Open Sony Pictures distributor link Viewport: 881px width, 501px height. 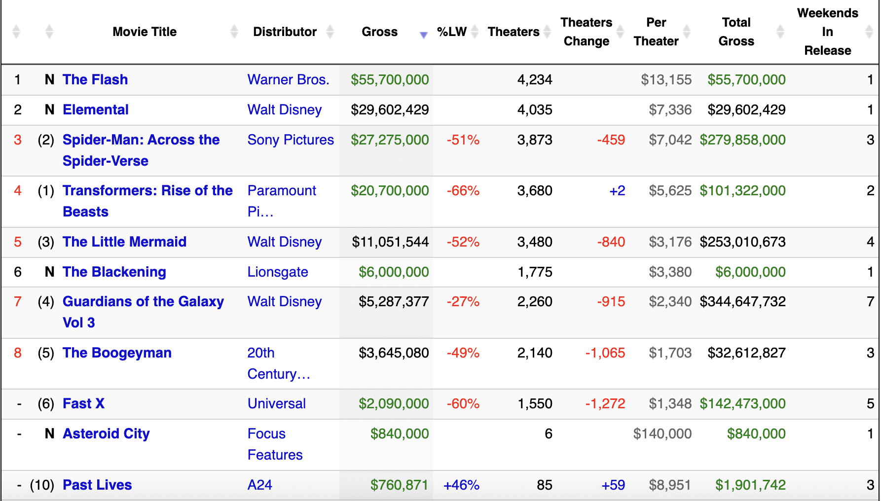pos(291,140)
